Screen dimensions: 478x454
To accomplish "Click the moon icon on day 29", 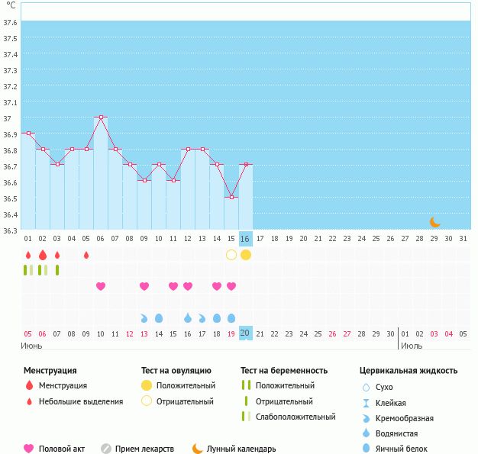I will pos(434,222).
